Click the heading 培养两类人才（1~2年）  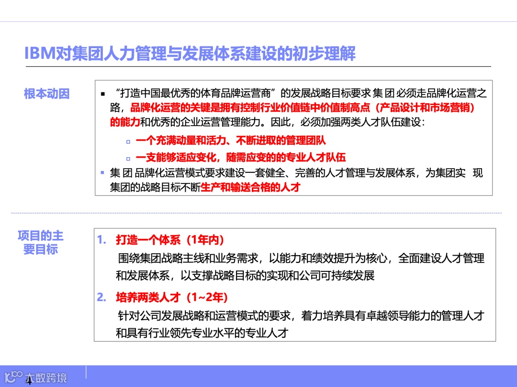[x=172, y=298]
